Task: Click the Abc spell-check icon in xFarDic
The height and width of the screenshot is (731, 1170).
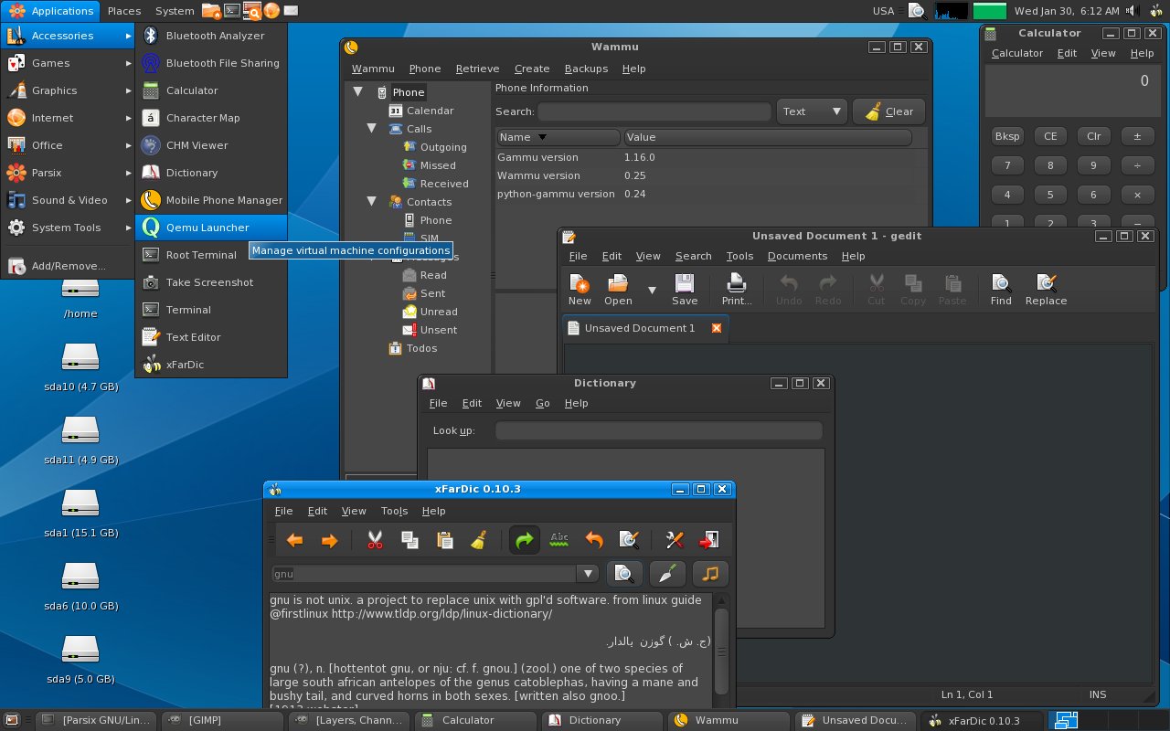Action: [x=559, y=541]
